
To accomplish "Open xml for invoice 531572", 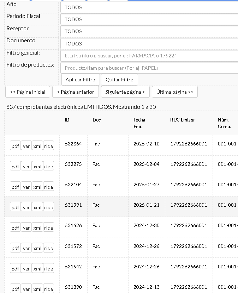I will (37, 248).
